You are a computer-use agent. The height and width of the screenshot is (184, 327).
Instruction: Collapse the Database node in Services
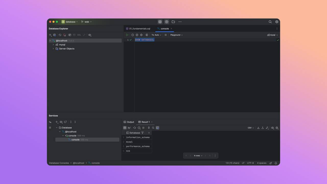click(57, 128)
